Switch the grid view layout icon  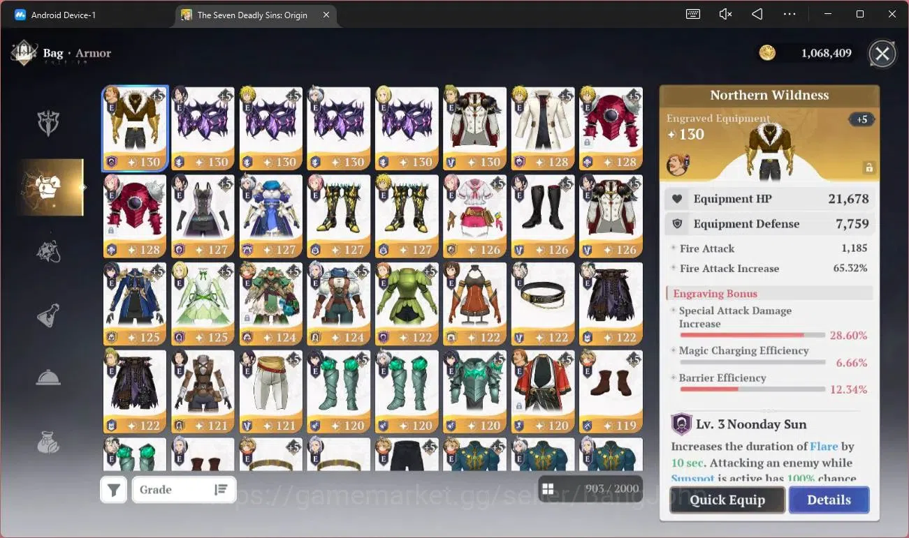(548, 489)
